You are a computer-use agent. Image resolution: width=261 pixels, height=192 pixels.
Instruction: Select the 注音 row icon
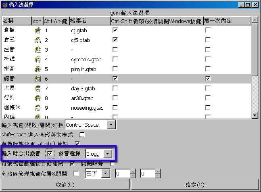pyautogui.click(x=38, y=50)
